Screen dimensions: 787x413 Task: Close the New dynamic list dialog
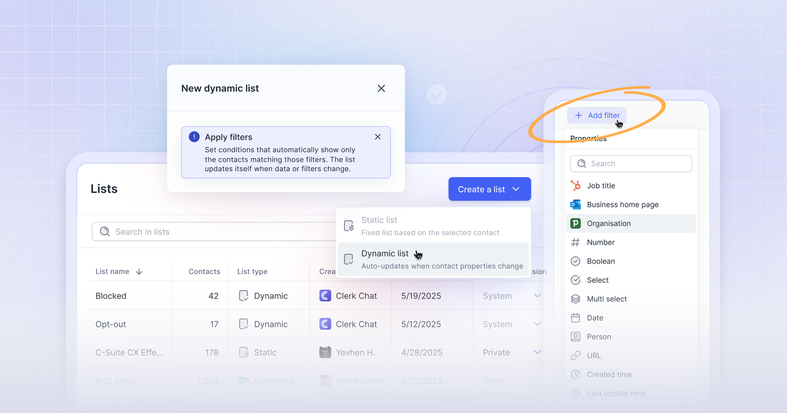[381, 89]
